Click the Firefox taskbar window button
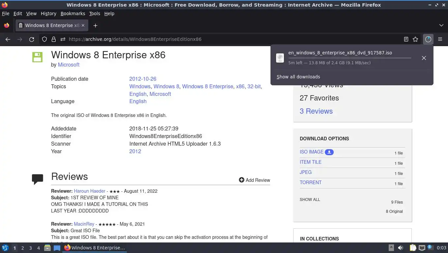 point(95,248)
